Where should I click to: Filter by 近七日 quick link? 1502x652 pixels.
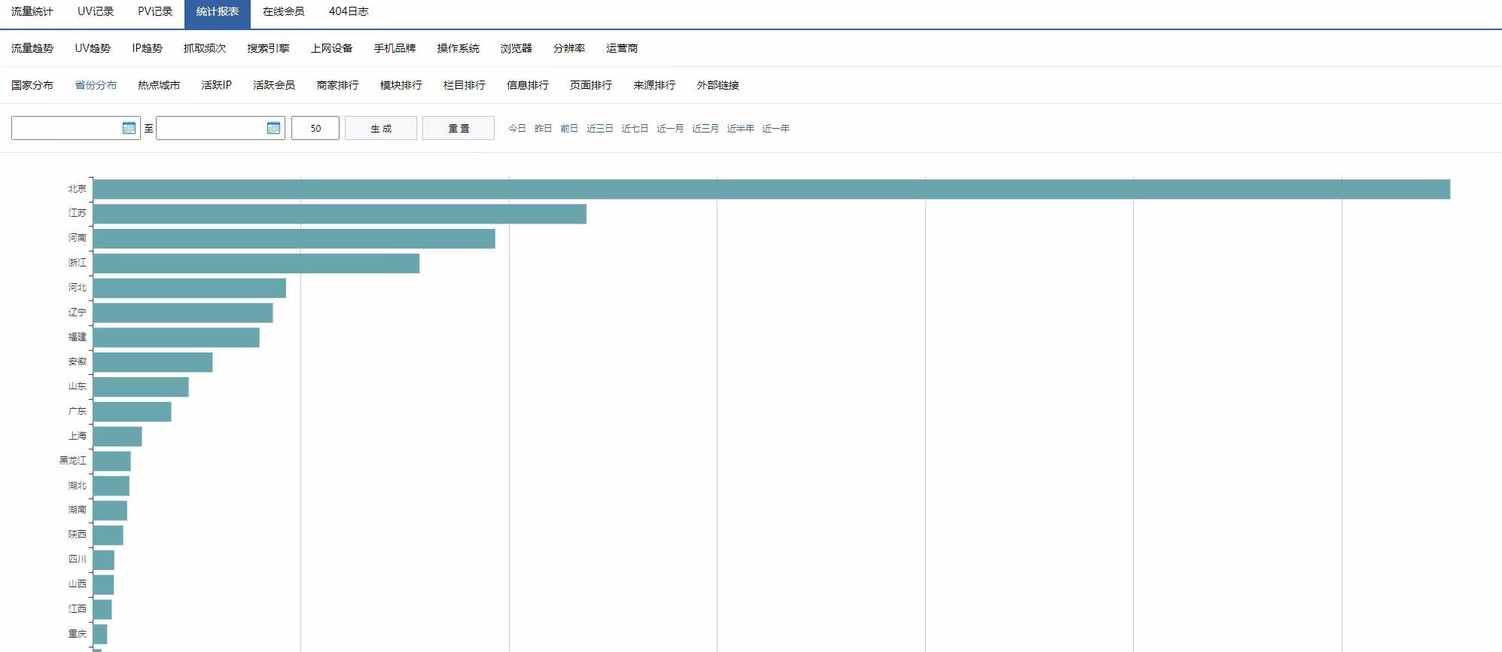[x=634, y=128]
